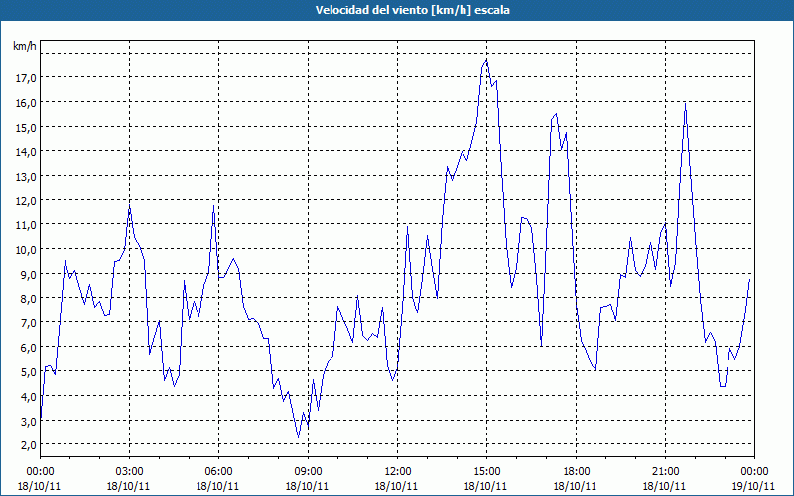The width and height of the screenshot is (794, 496).
Task: Click the "00:00" label at the axis start
Action: (40, 472)
